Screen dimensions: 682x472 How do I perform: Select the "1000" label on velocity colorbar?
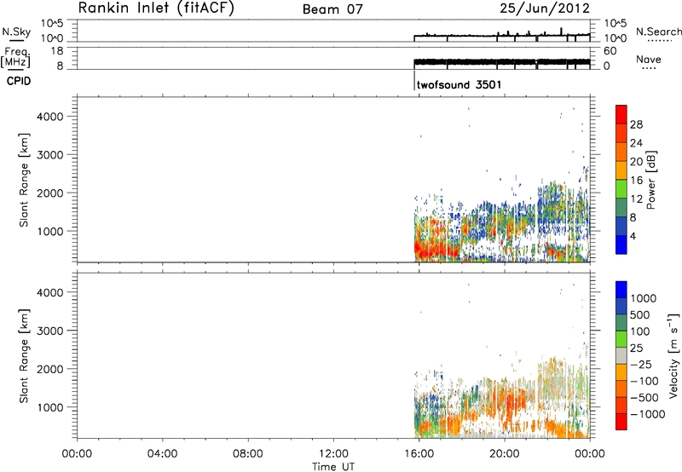pos(643,298)
